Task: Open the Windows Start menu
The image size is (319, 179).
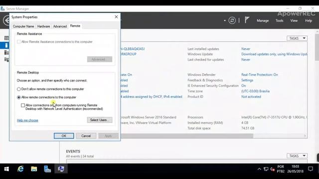Action: click(6, 169)
